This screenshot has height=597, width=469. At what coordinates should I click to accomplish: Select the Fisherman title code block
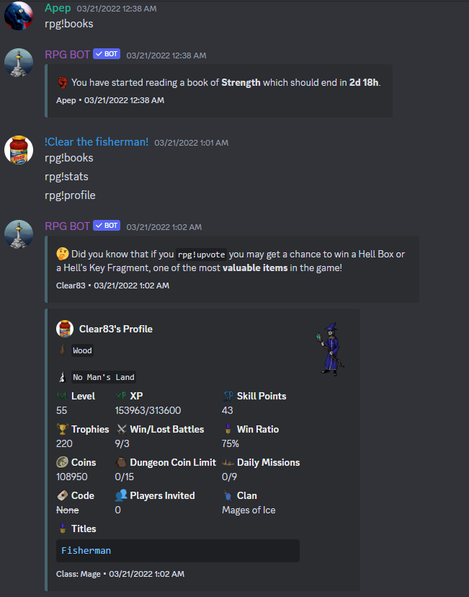click(x=178, y=551)
